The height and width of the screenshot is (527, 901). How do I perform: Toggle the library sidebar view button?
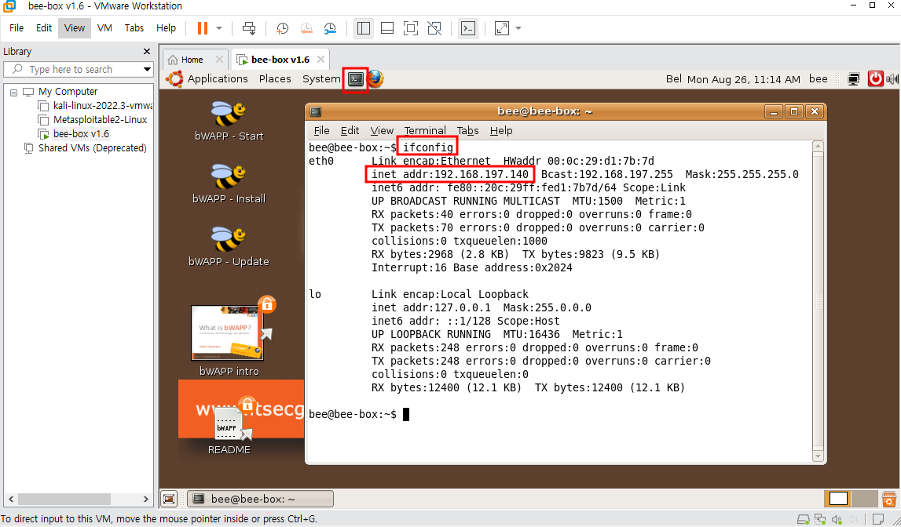click(x=363, y=28)
